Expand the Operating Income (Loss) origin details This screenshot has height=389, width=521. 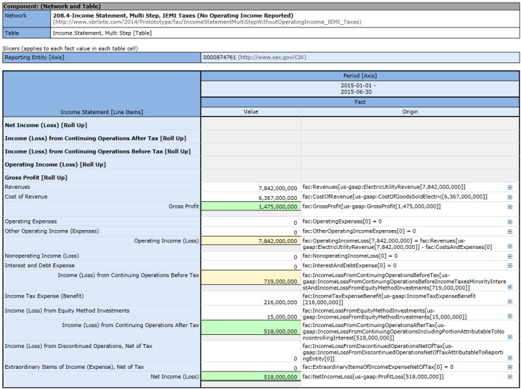(x=510, y=246)
